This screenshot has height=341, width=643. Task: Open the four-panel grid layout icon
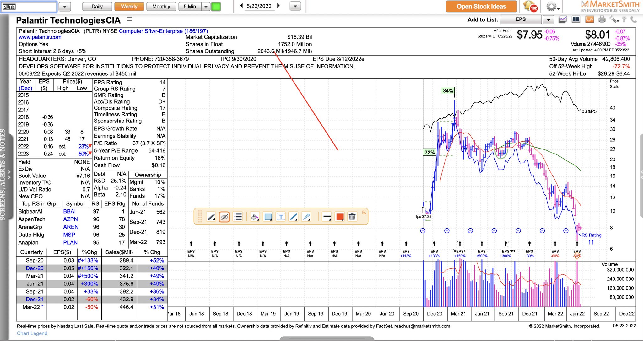click(x=576, y=20)
